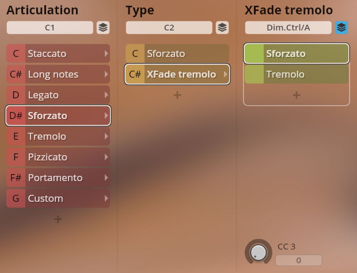Open the Dim.Ctrl/A selector field
The height and width of the screenshot is (273, 357).
tap(288, 28)
